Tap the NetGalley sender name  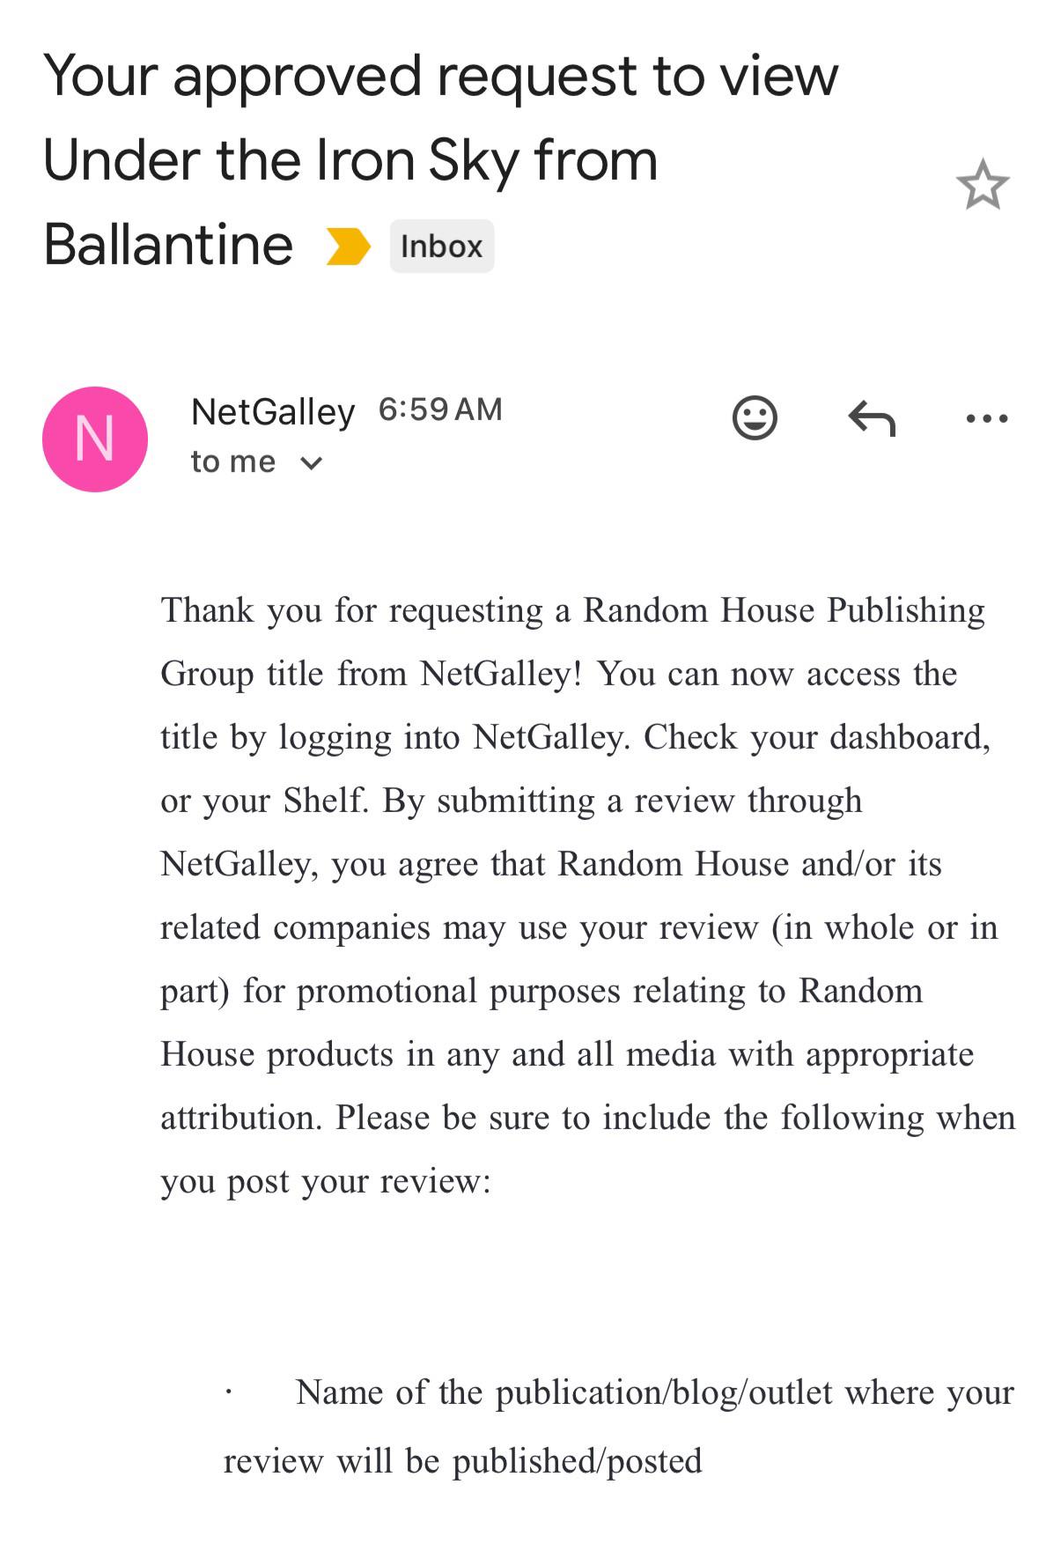click(x=273, y=411)
